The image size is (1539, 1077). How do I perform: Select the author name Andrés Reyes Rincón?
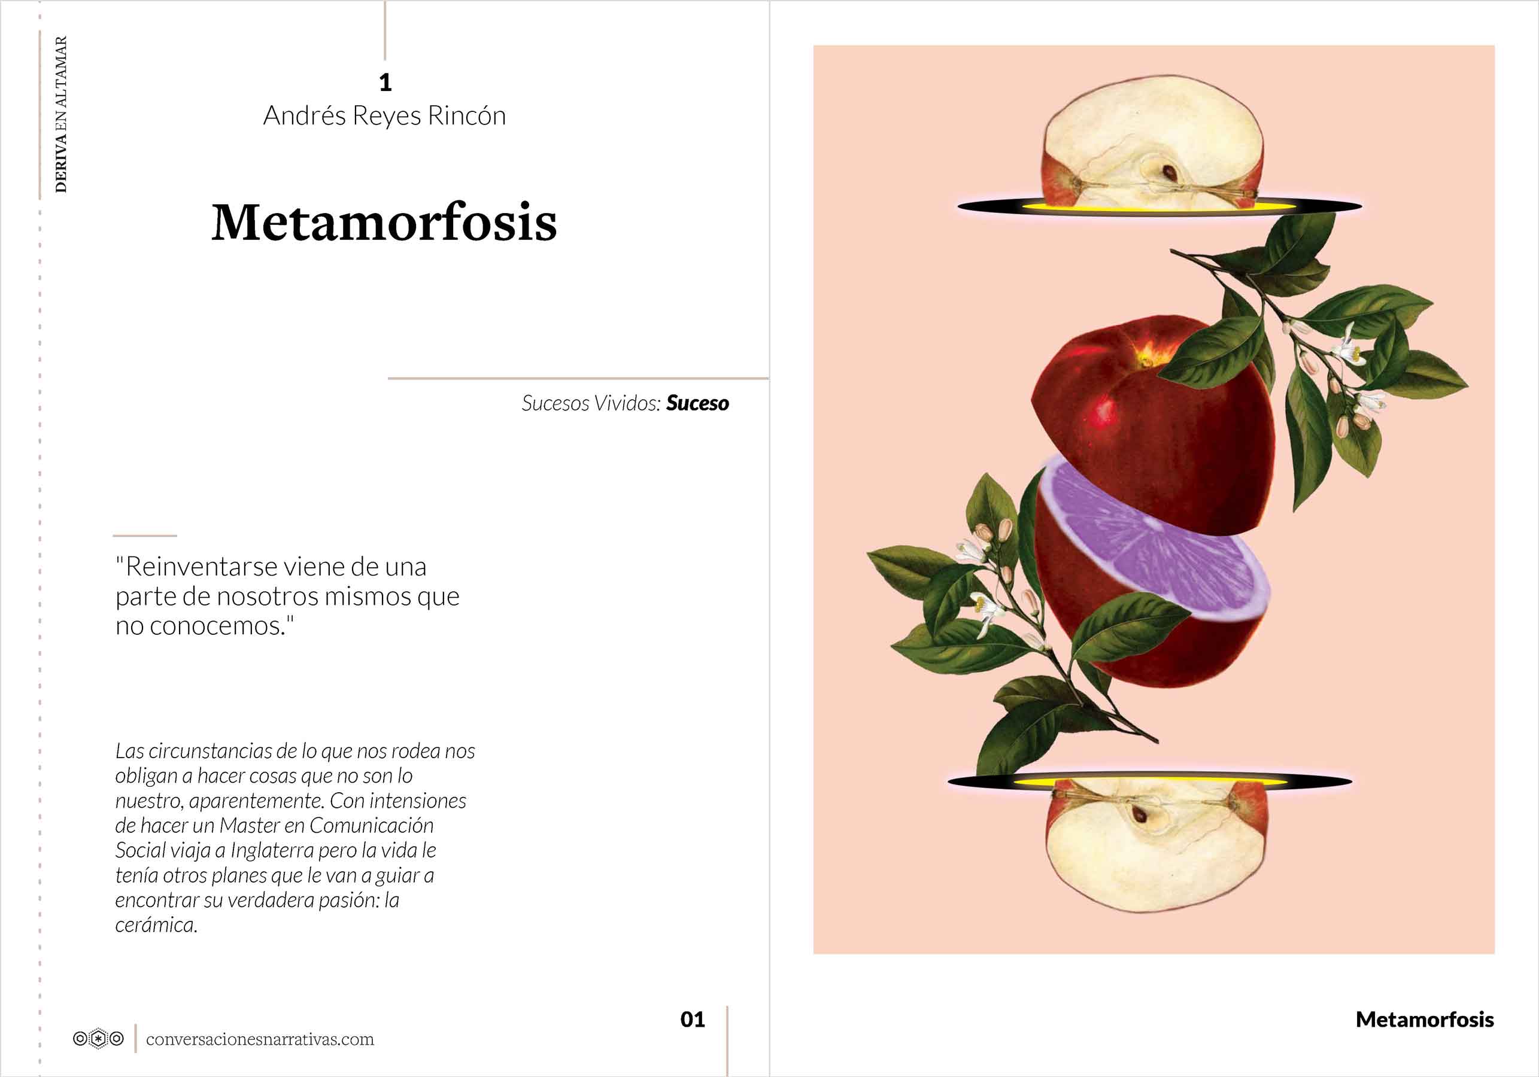tap(384, 115)
